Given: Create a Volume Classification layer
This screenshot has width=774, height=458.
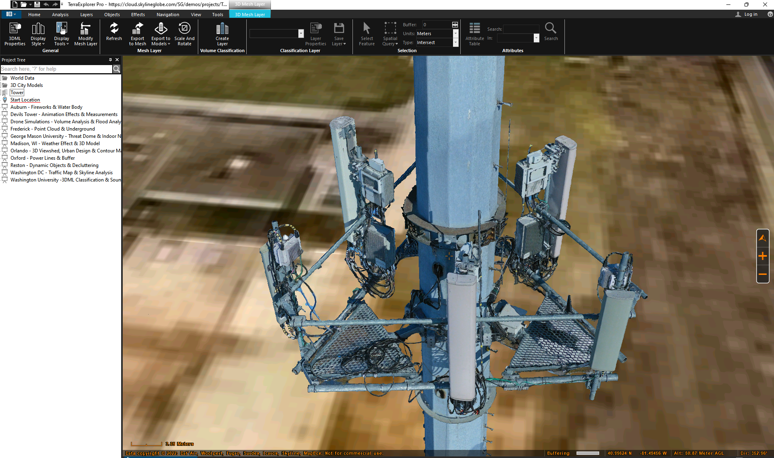Looking at the screenshot, I should click(x=222, y=34).
